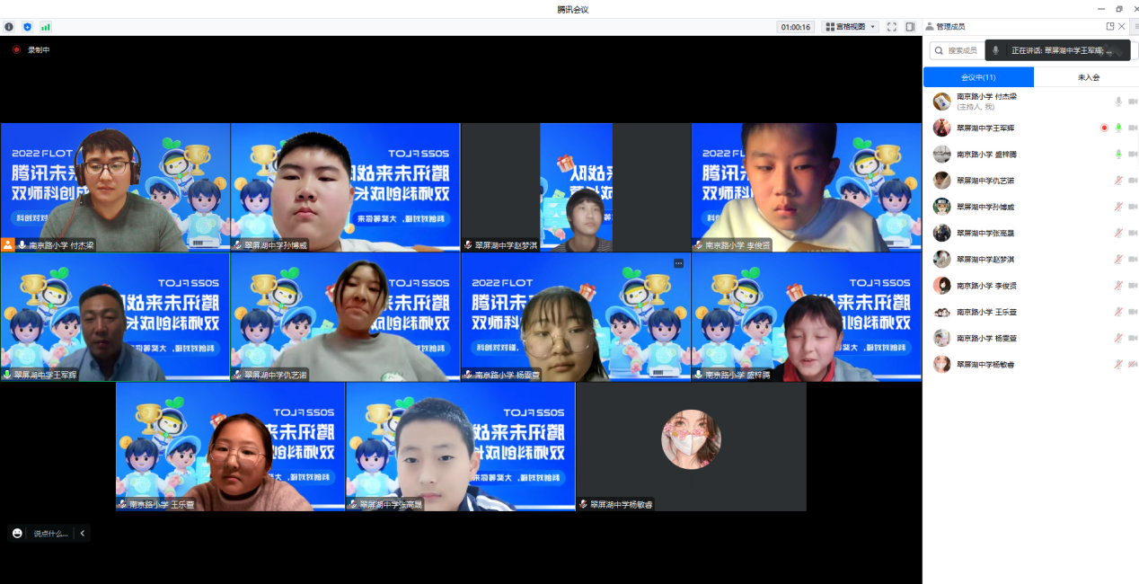Click the 录制中 recording indicator
This screenshot has width=1139, height=584.
(x=31, y=50)
